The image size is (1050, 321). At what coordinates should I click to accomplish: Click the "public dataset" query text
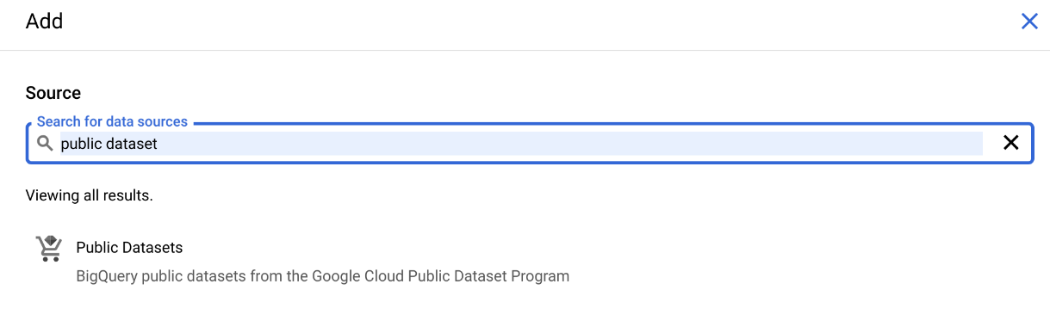click(109, 144)
